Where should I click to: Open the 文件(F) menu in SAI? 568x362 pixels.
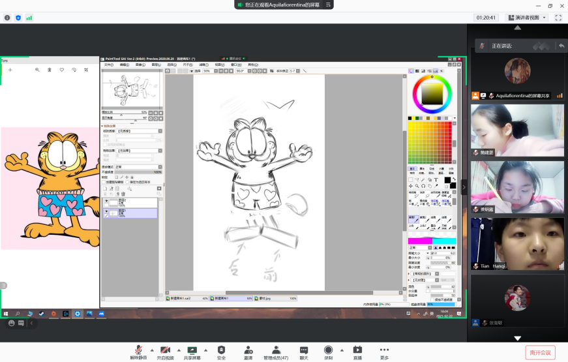pos(109,65)
